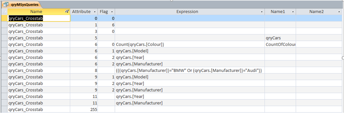This screenshot has width=344, height=113.
Task: Click qryCars.[Manufacturer] in the Attribute 11 row
Action: 190,103
